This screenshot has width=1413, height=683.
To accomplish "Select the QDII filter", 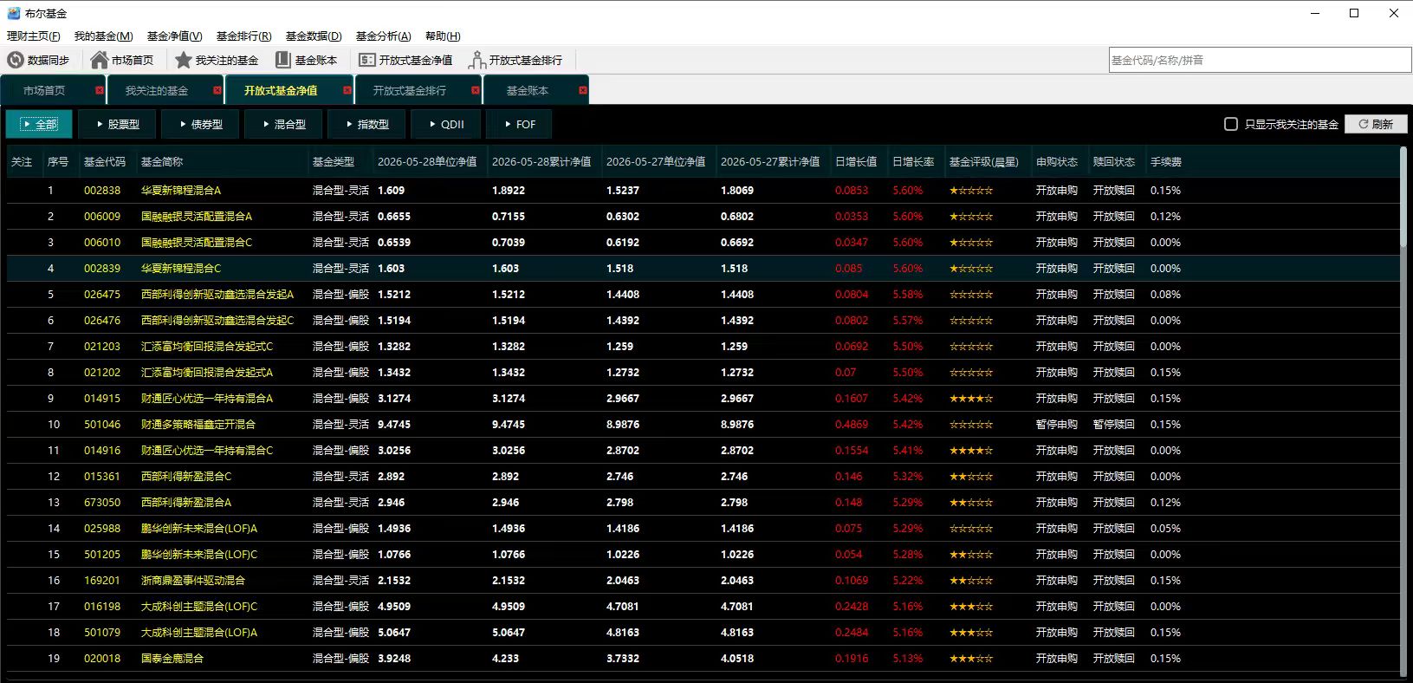I will point(446,124).
